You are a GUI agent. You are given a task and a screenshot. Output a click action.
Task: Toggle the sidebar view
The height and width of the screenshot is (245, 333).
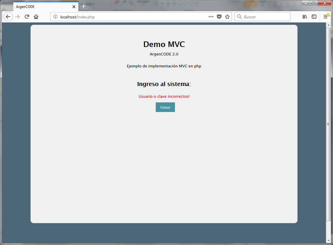(x=314, y=17)
